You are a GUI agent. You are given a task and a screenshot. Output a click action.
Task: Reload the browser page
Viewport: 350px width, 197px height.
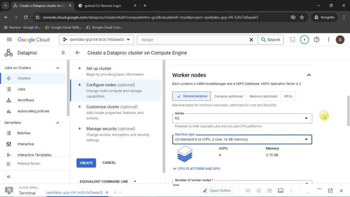point(26,17)
